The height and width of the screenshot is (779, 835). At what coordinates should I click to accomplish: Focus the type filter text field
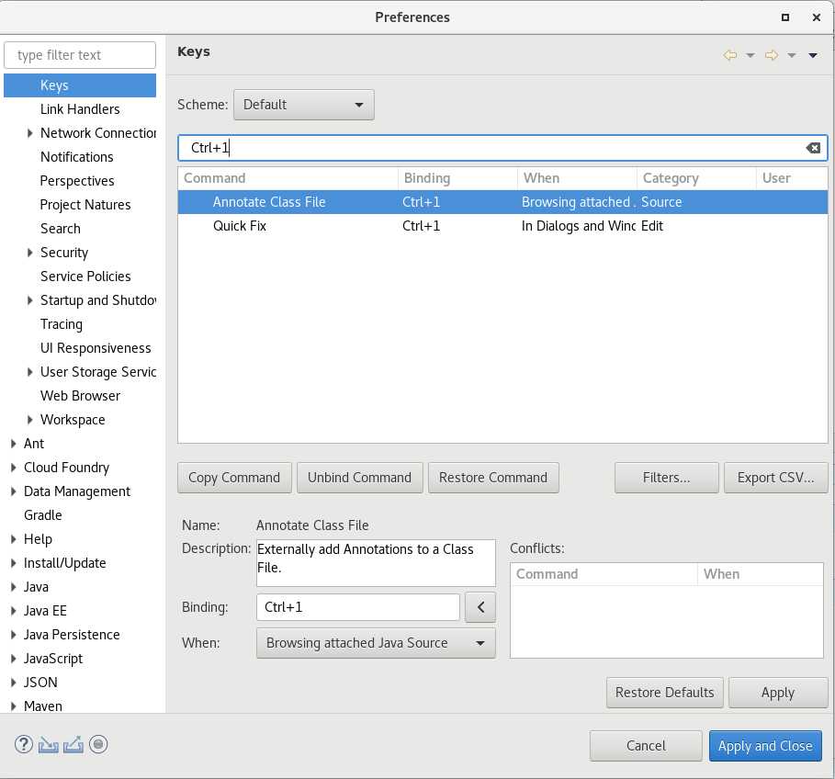click(80, 55)
